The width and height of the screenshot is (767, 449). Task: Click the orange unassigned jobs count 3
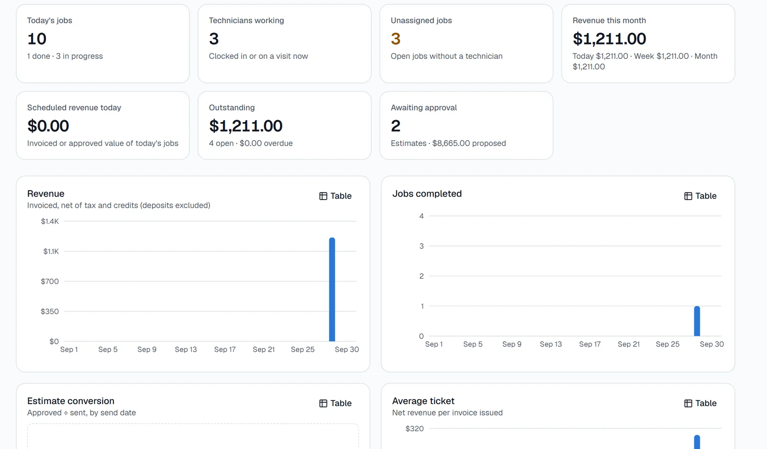point(395,39)
